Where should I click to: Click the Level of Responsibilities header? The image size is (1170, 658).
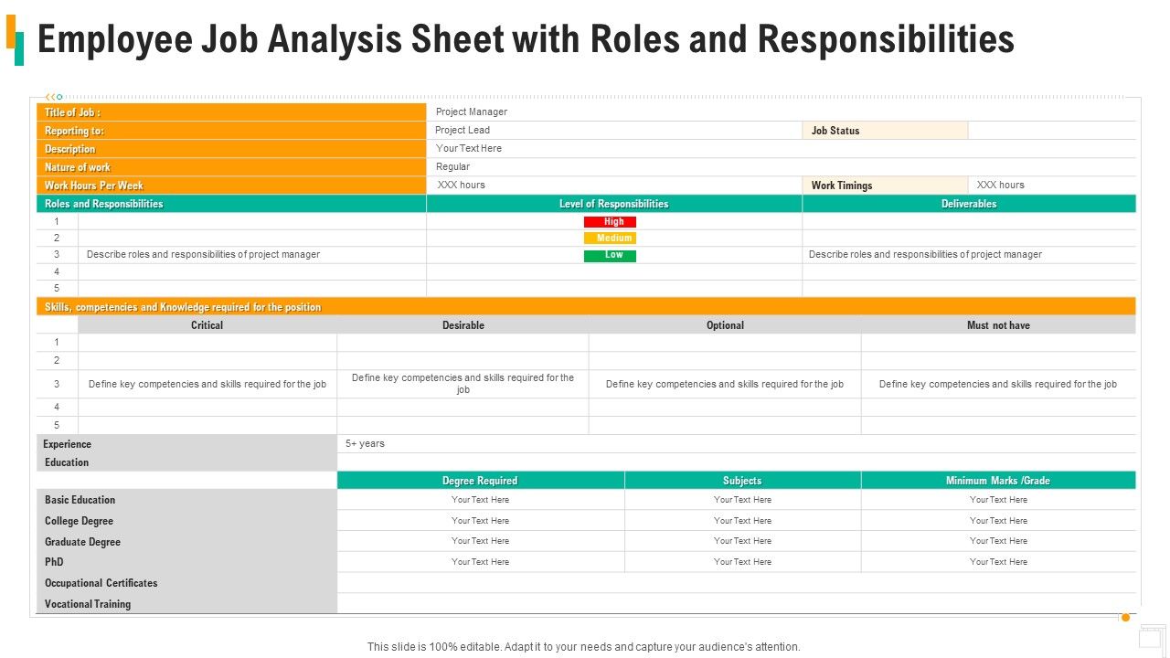point(614,204)
